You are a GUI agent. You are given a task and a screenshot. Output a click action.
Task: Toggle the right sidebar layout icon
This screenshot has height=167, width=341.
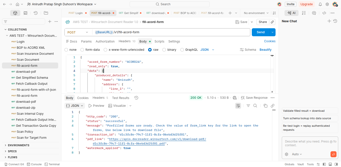click(336, 164)
